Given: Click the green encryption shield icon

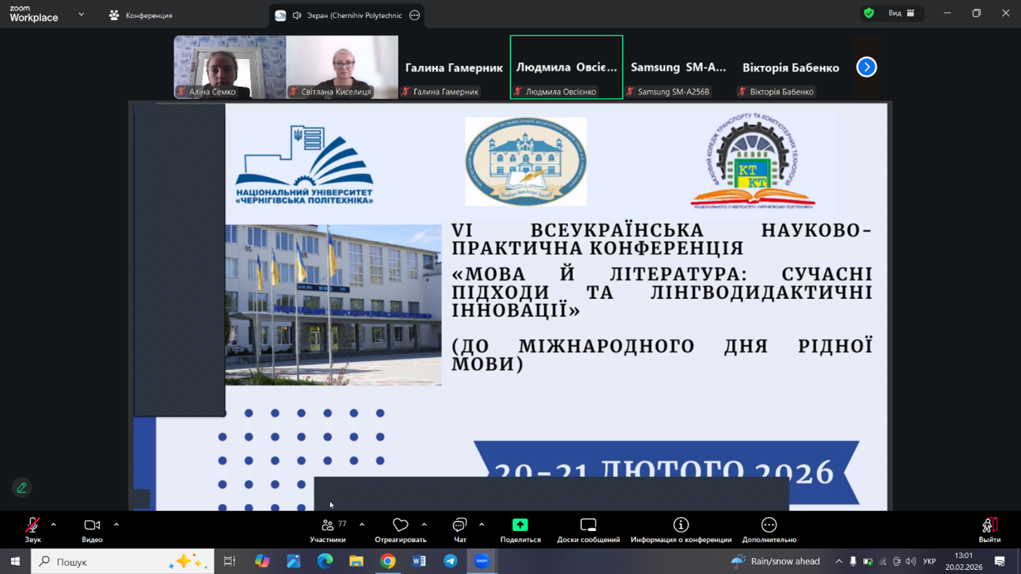Looking at the screenshot, I should [x=869, y=13].
